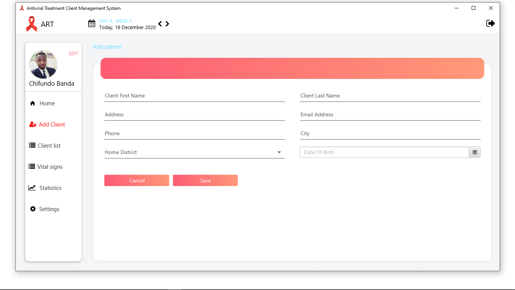Click the logout icon at top right
Screen dimensions: 515x290
[490, 23]
